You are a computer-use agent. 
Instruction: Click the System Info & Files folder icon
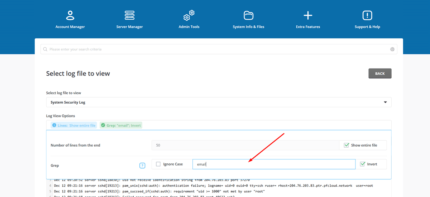pyautogui.click(x=248, y=15)
